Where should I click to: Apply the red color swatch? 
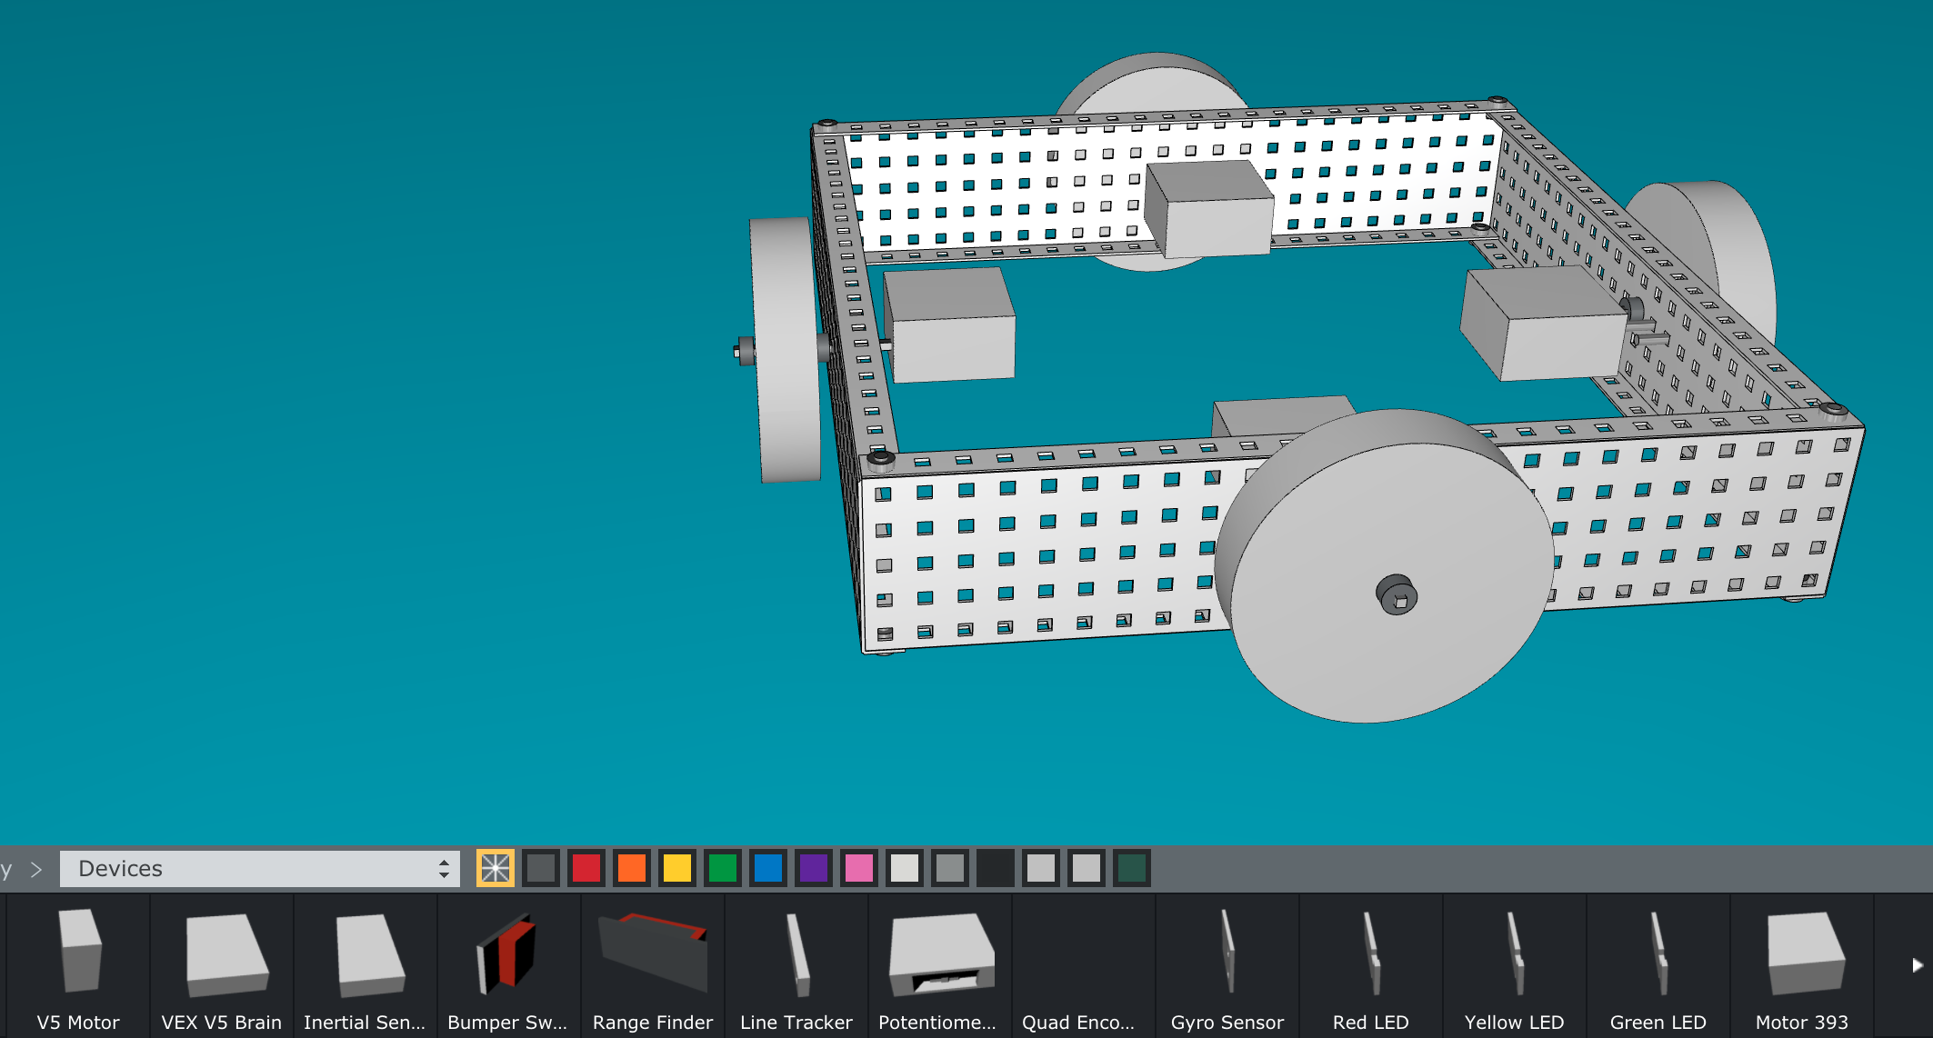pyautogui.click(x=586, y=868)
